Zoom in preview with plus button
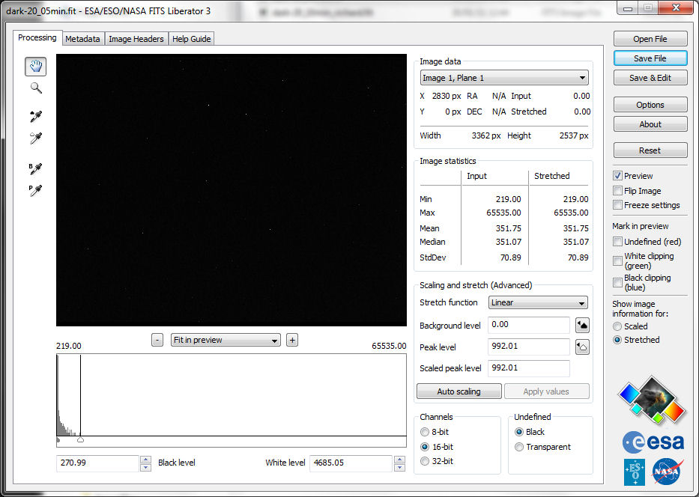The height and width of the screenshot is (497, 699). pos(292,341)
